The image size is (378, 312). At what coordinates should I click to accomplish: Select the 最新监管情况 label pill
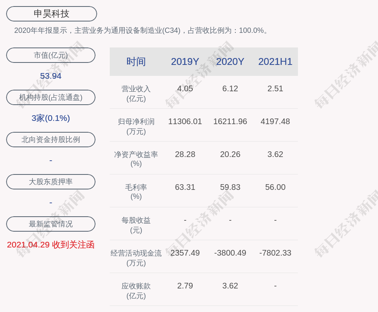pos(51,224)
